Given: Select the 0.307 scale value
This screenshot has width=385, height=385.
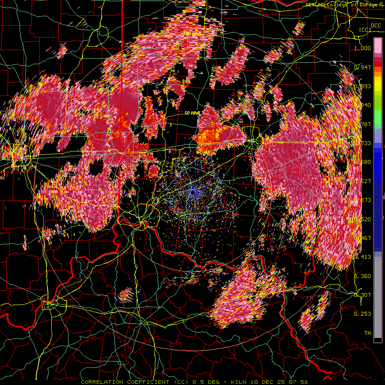Looking at the screenshot, I should coord(362,295).
